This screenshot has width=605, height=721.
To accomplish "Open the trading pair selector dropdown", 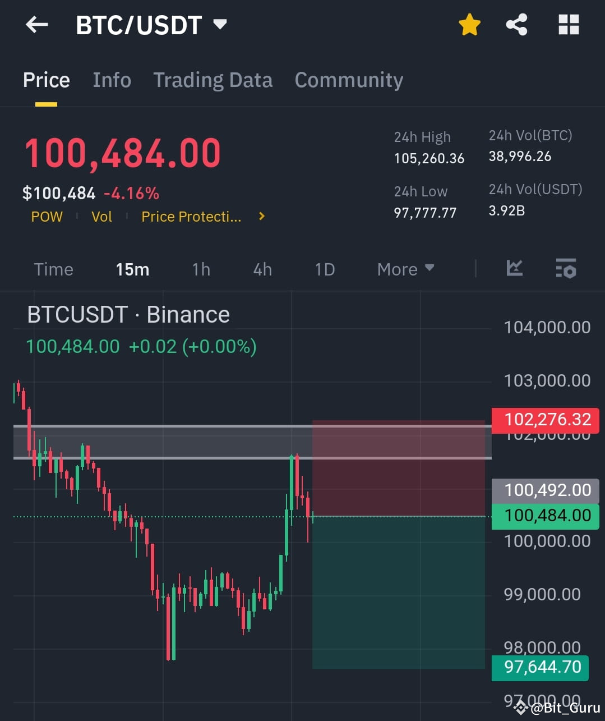I will pos(220,24).
